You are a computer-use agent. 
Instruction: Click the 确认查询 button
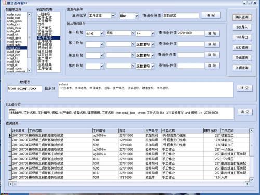(242, 17)
